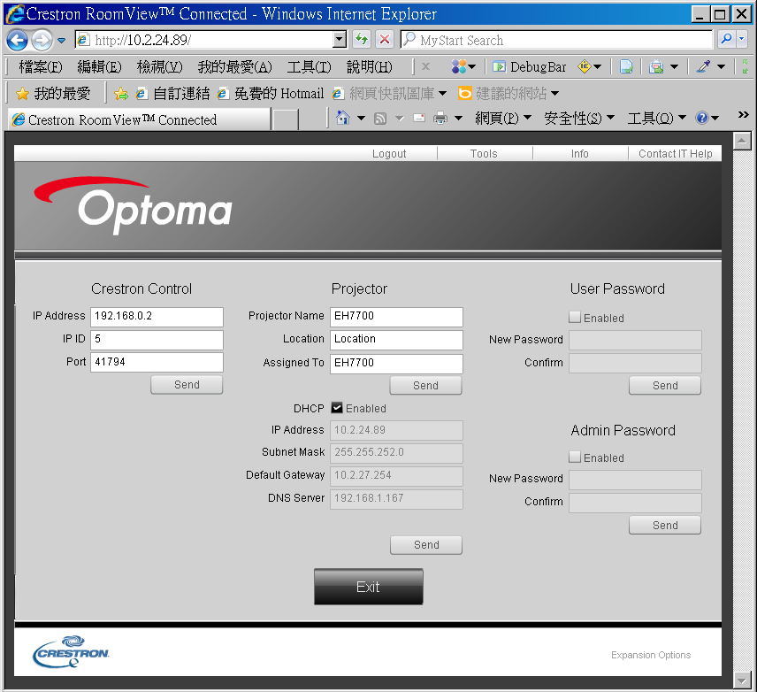757x692 pixels.
Task: Click the browser Back arrow button
Action: pyautogui.click(x=18, y=40)
